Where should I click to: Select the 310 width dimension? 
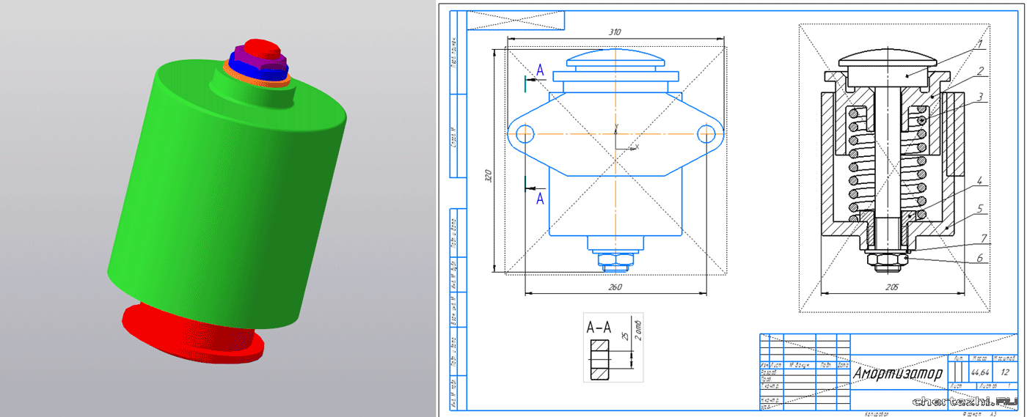[615, 32]
